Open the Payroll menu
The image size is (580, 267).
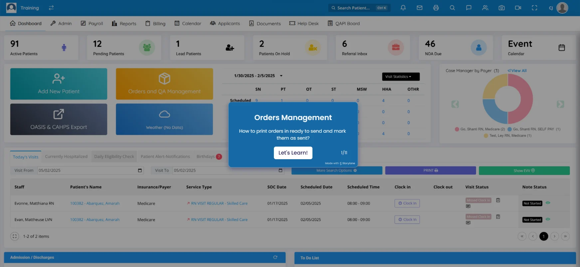pos(92,23)
